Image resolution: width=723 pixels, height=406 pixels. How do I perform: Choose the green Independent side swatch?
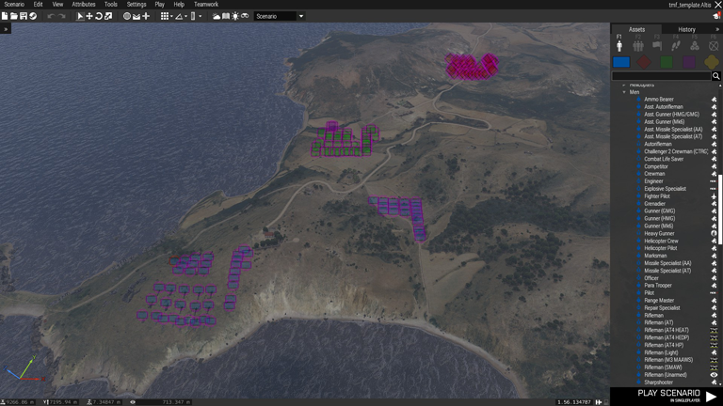pos(667,62)
